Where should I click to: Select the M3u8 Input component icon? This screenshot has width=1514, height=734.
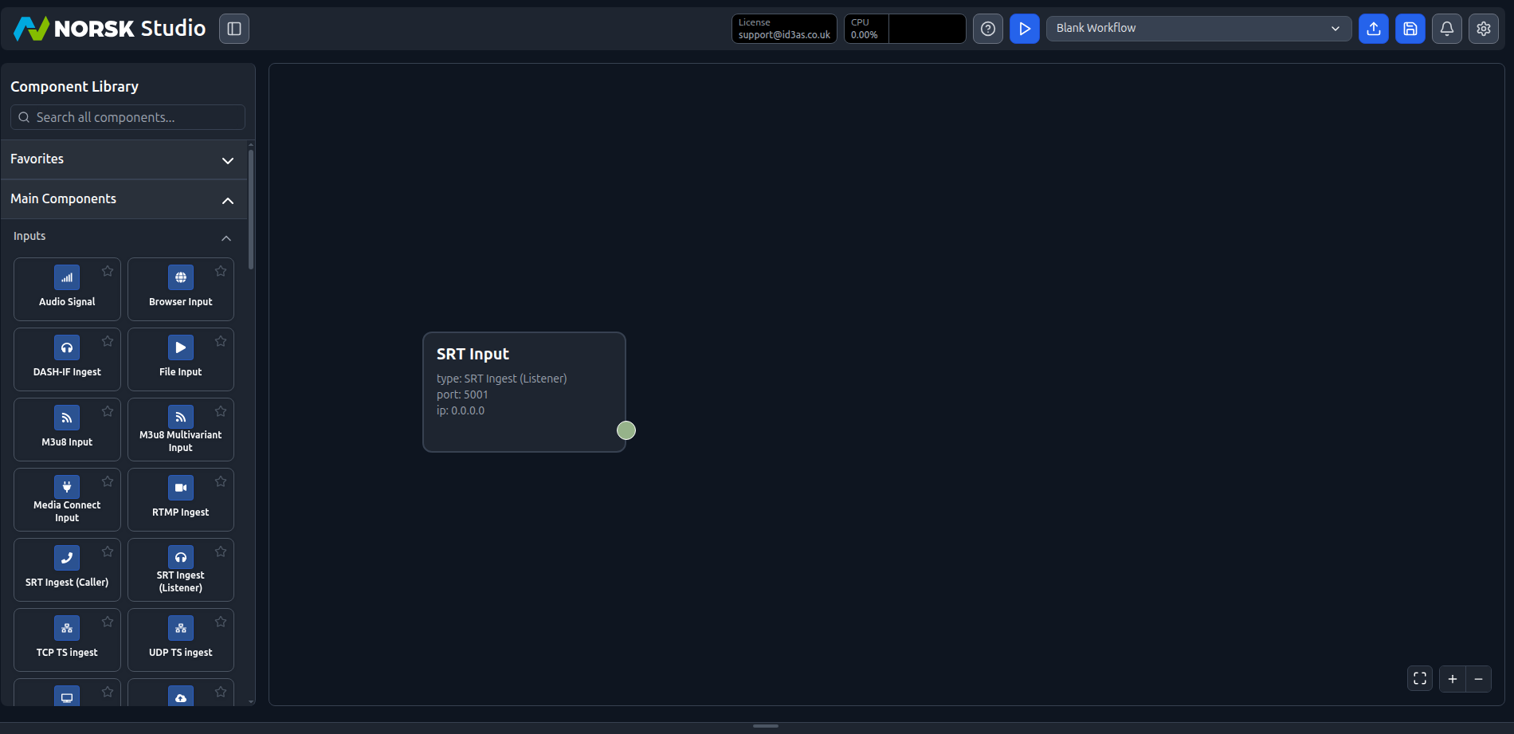67,418
